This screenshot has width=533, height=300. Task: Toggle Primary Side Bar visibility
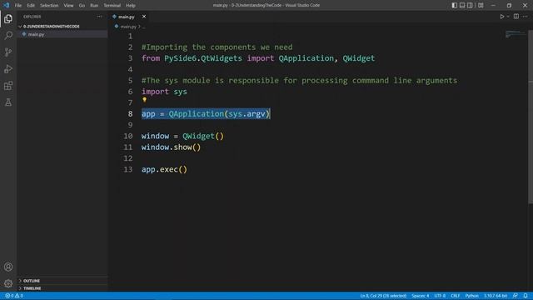pos(455,5)
